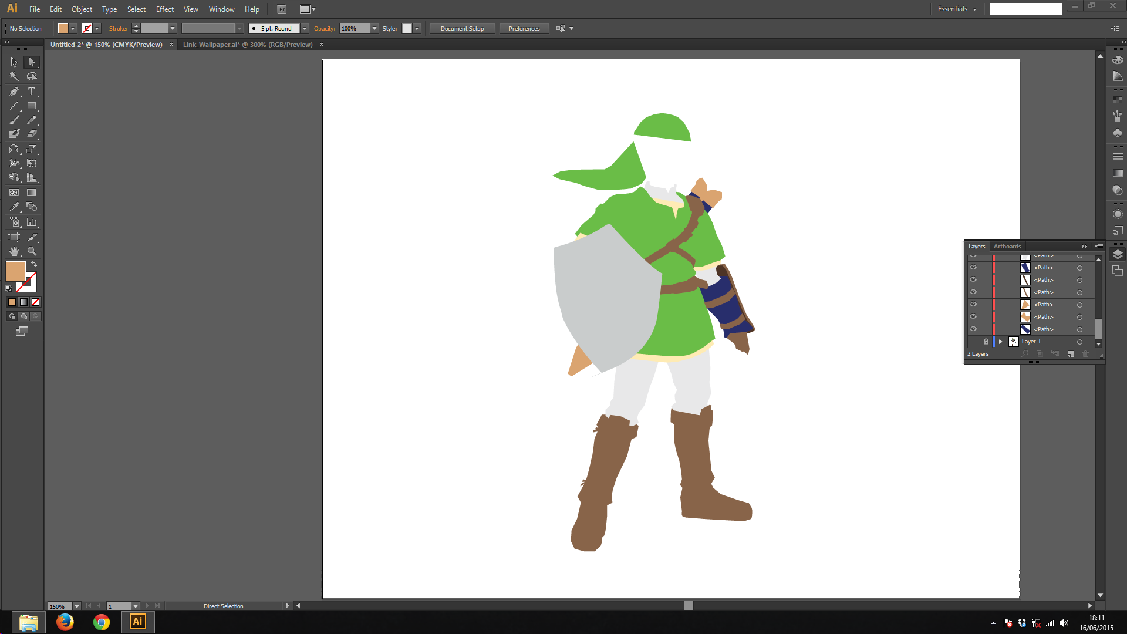Open the stroke weight dropdown
Screen dimensions: 1127x634
click(x=173, y=29)
